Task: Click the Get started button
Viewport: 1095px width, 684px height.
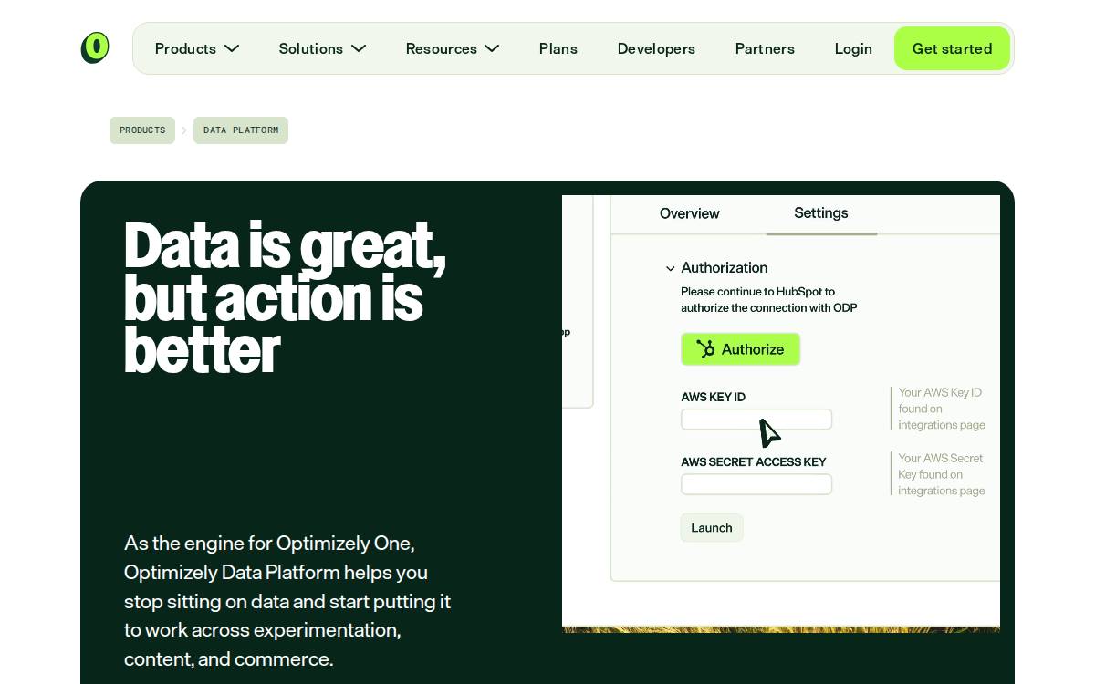Action: pyautogui.click(x=952, y=48)
